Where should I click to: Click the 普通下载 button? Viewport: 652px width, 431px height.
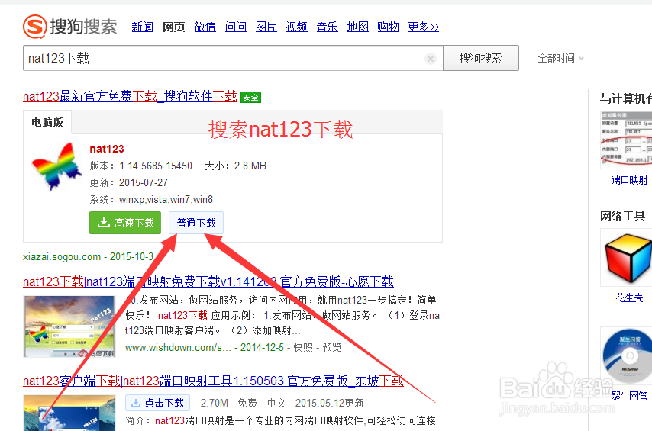click(x=196, y=223)
